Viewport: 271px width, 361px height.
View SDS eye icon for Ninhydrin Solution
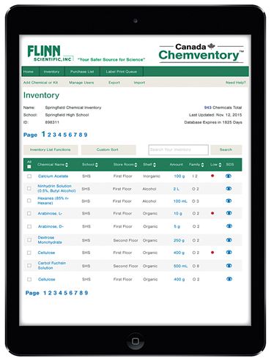coord(229,188)
